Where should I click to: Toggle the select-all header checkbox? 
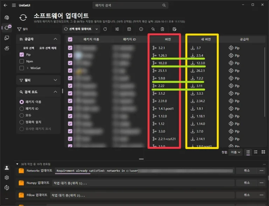[x=70, y=40]
